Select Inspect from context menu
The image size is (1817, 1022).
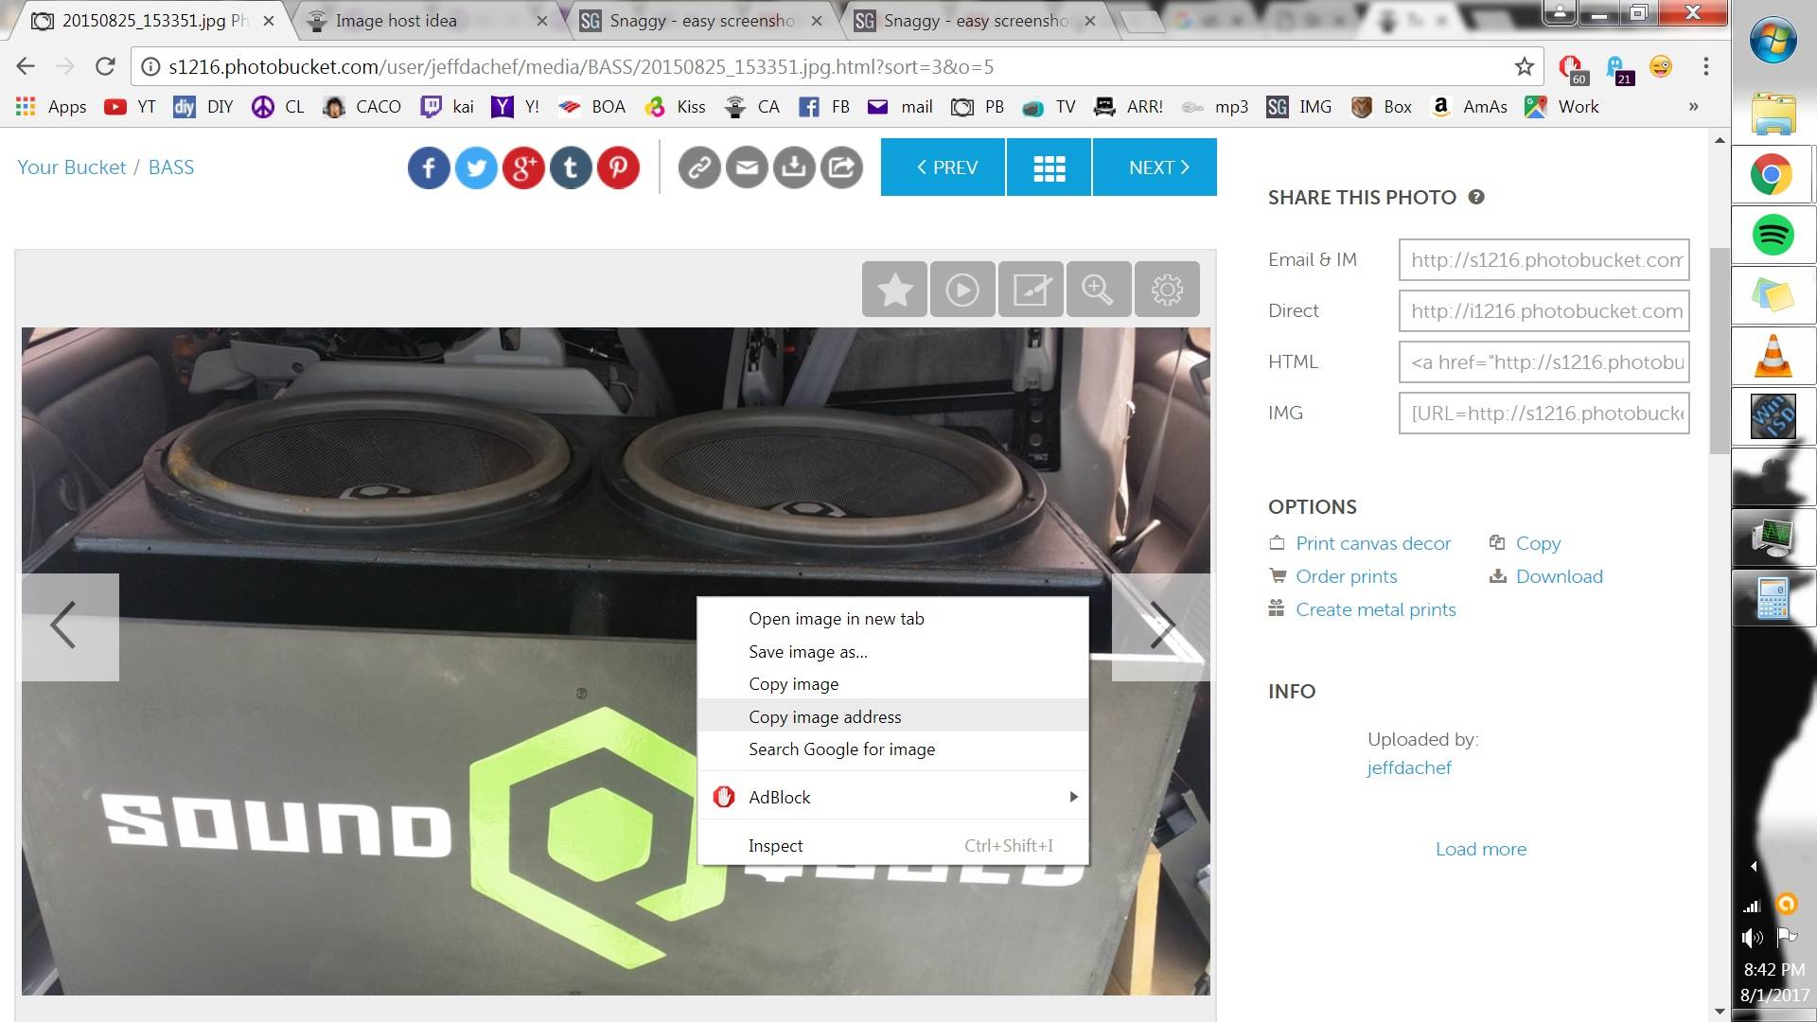(892, 845)
